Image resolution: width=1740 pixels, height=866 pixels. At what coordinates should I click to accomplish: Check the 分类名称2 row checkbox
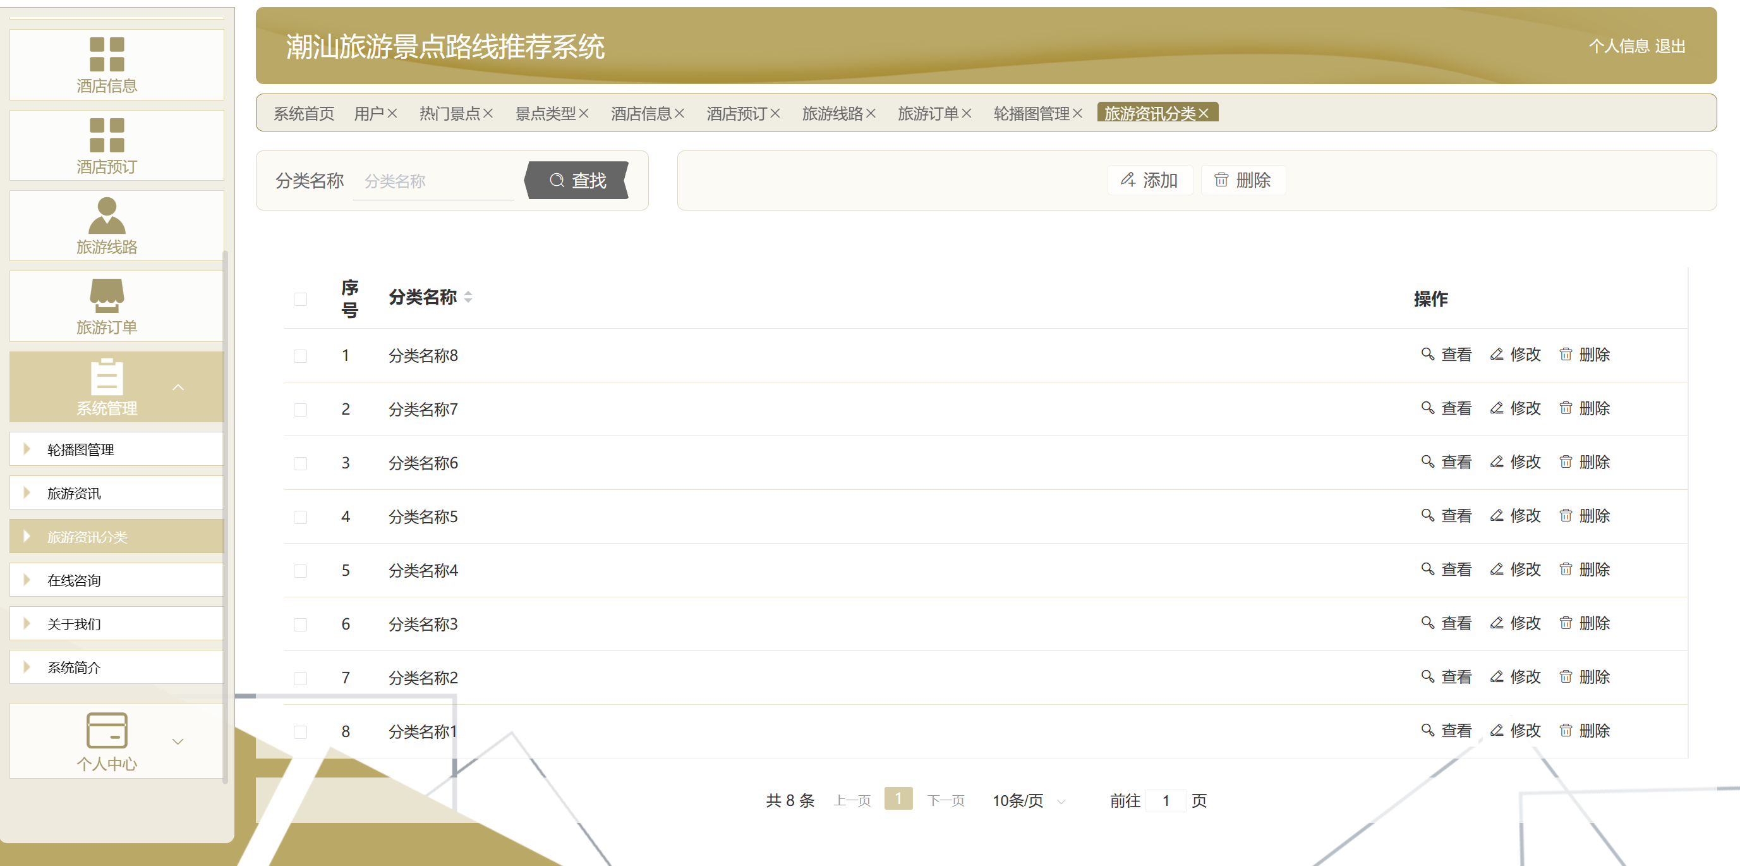tap(301, 678)
